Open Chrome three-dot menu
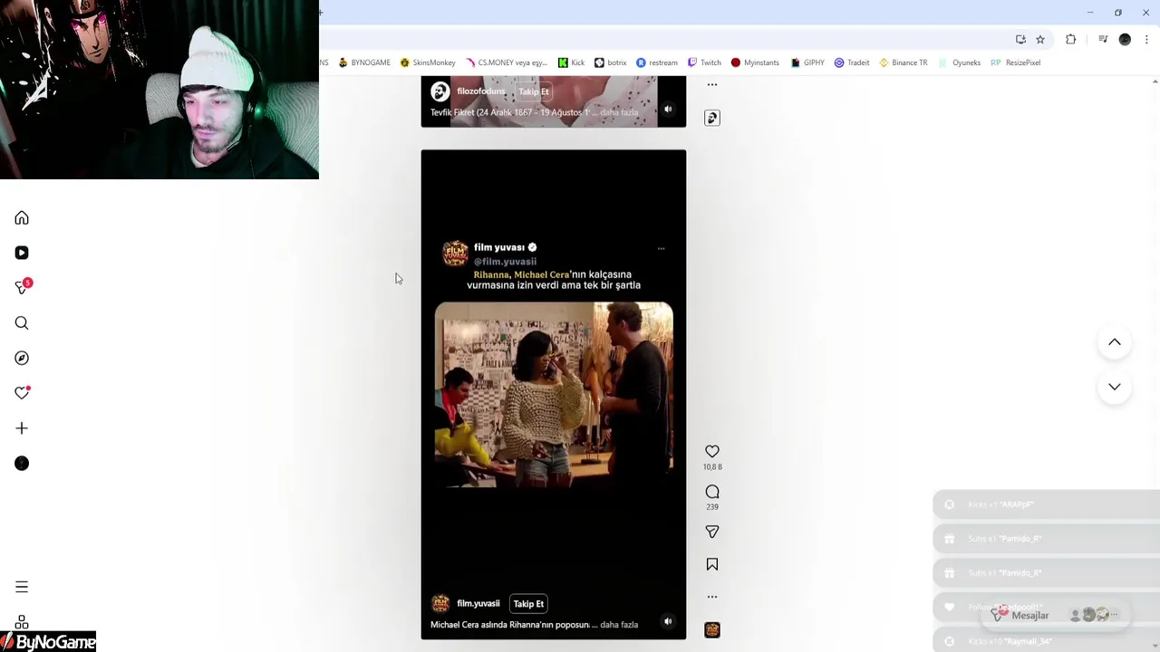 pos(1146,39)
